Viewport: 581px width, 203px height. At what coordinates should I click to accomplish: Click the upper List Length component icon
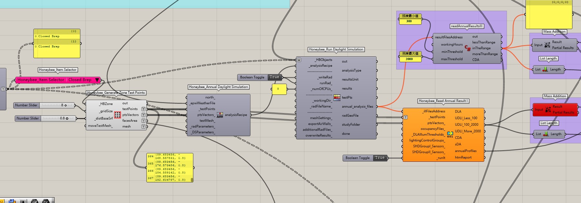pyautogui.click(x=545, y=69)
